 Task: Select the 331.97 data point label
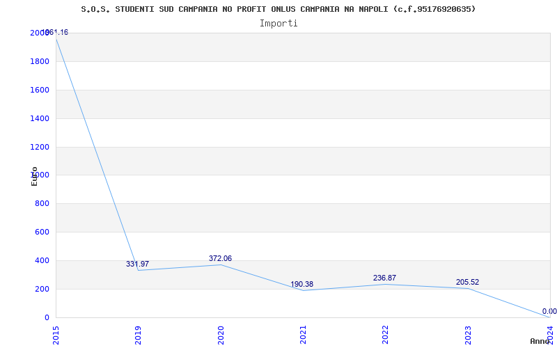(137, 264)
